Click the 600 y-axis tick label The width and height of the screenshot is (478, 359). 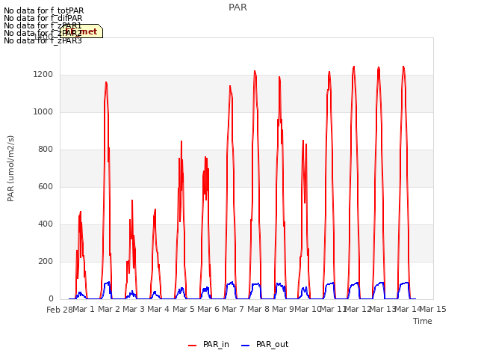(x=46, y=186)
